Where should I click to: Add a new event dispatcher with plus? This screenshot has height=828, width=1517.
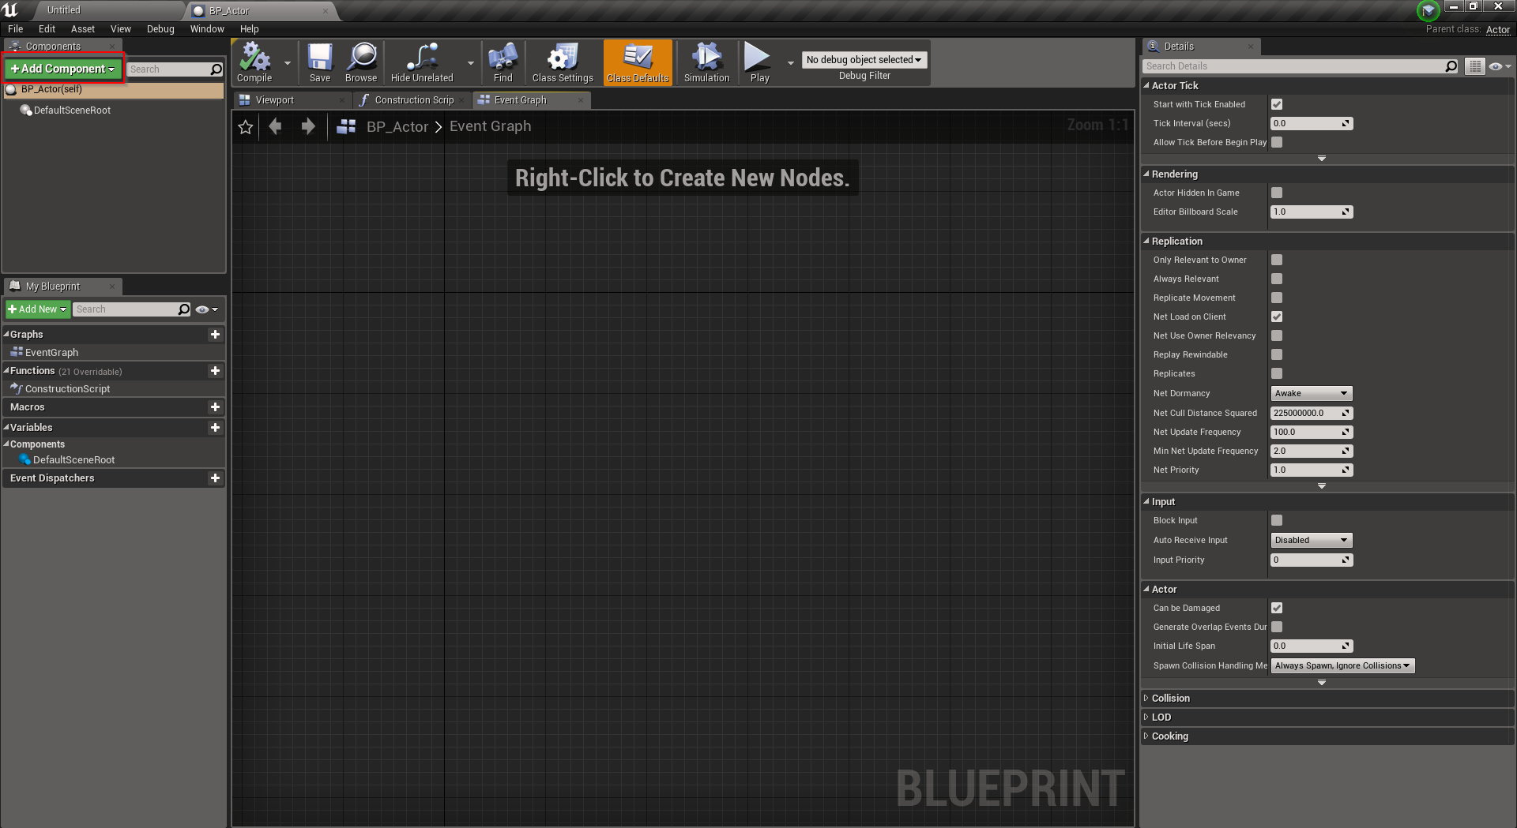tap(215, 478)
